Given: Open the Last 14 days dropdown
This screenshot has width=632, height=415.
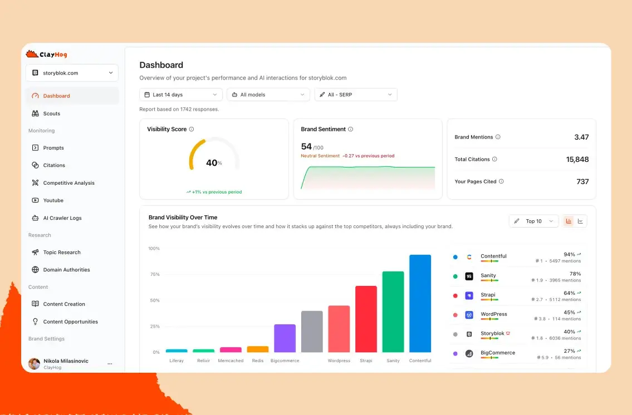Looking at the screenshot, I should pos(180,95).
